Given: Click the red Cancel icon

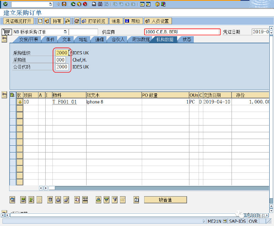Looking at the screenshot, I should tap(85, 4).
